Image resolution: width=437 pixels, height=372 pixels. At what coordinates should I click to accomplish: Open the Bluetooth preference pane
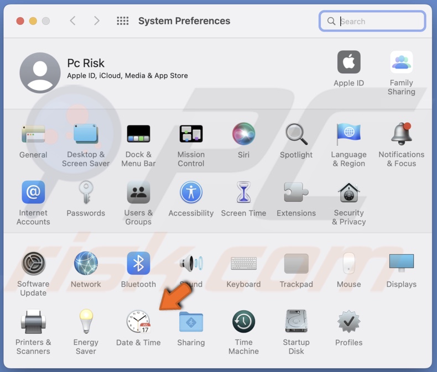tap(138, 264)
